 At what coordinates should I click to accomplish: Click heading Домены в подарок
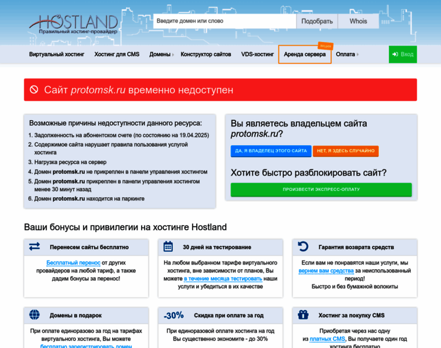click(75, 316)
